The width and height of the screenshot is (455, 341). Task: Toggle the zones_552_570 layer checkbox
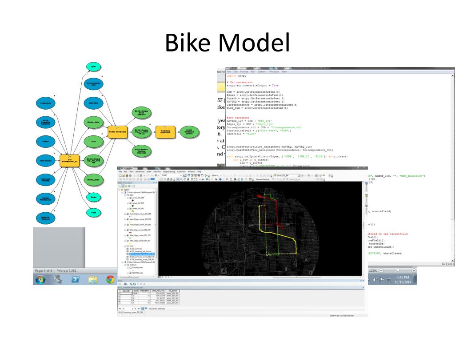(x=131, y=203)
